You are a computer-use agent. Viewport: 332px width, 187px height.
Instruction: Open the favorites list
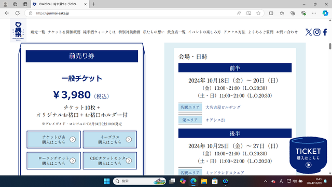point(282,13)
